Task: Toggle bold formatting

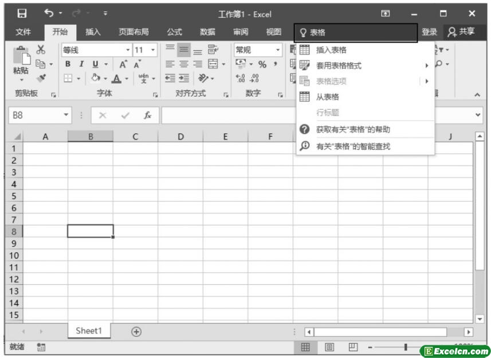Action: point(68,64)
